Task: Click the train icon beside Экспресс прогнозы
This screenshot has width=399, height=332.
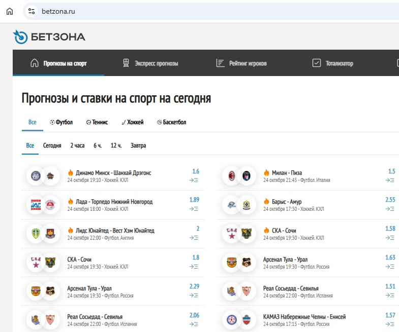Action: click(126, 63)
